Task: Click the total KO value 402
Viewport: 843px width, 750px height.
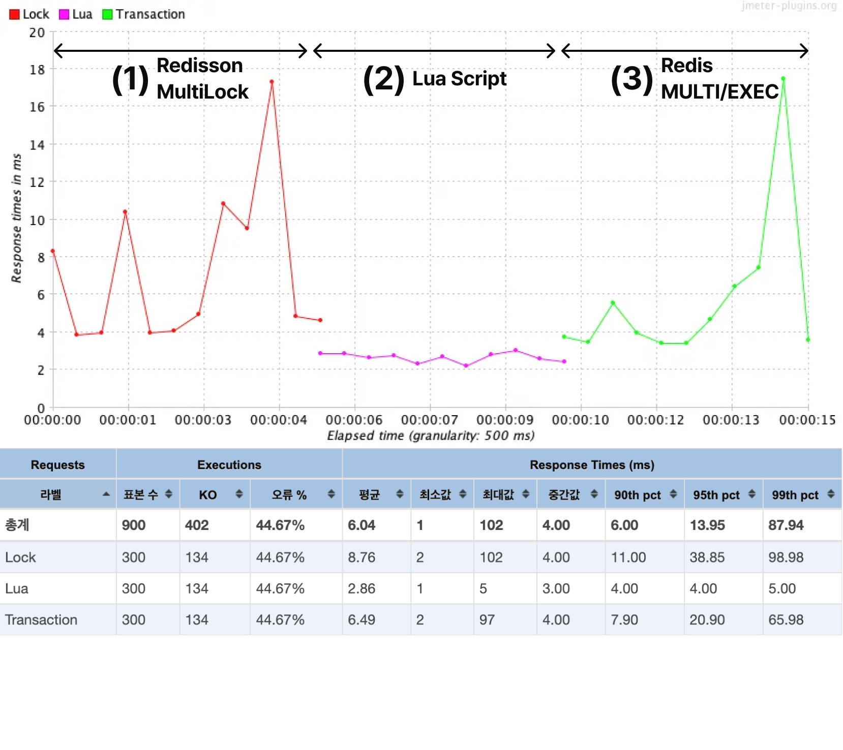Action: pyautogui.click(x=197, y=525)
